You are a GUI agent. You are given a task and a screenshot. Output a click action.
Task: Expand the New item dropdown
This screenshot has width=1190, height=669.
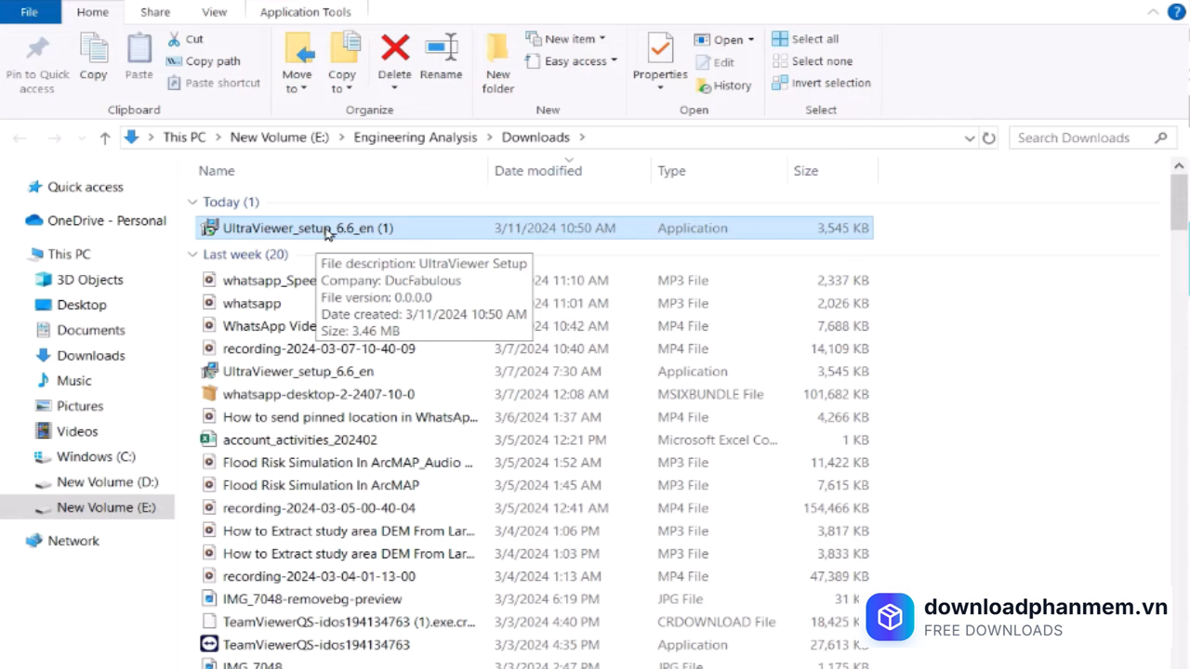[x=604, y=38]
